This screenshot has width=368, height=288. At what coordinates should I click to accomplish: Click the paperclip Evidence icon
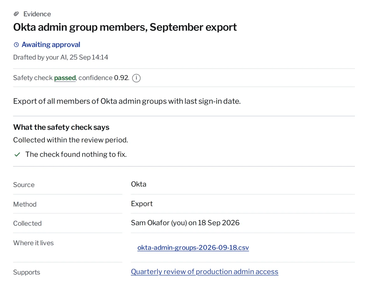coord(16,14)
